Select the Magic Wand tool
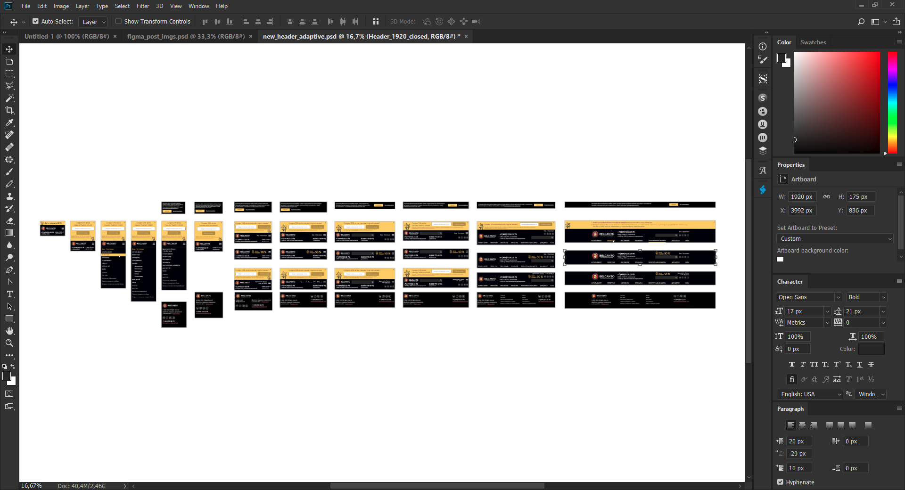 (x=9, y=98)
